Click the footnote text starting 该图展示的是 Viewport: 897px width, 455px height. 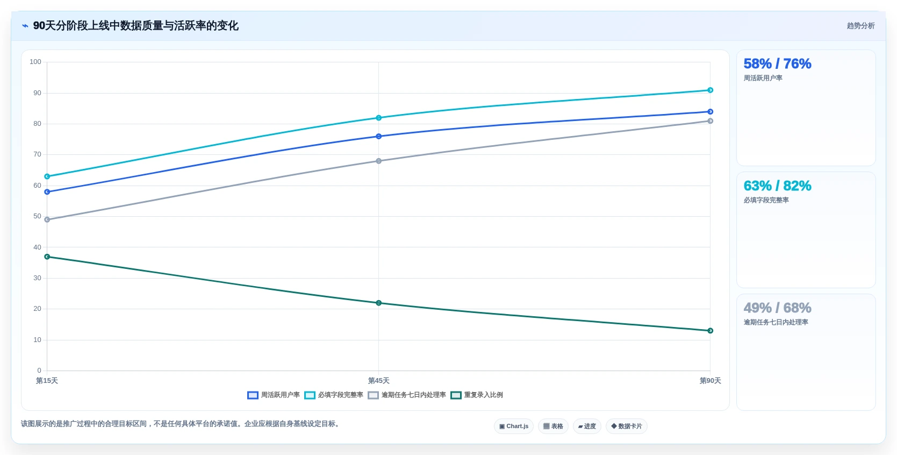[x=181, y=424]
